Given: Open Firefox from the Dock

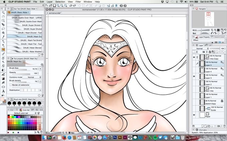Looking at the screenshot, I should (64, 137).
